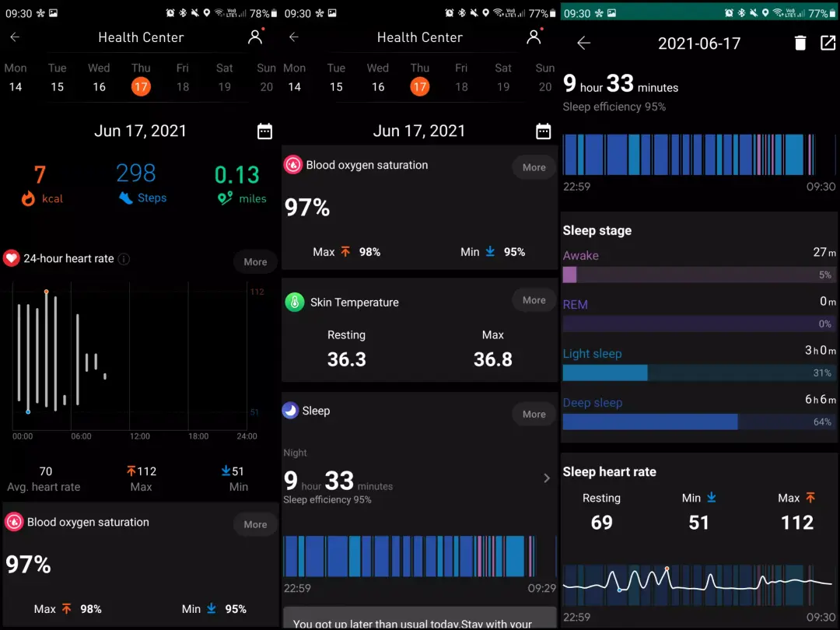Screen dimensions: 840x630
Task: Tap the back arrow on the left Health Center screen
Action: coord(15,37)
